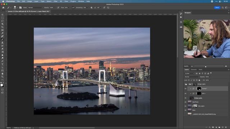
Task: Hide the City Lights layer
Action: click(185, 106)
